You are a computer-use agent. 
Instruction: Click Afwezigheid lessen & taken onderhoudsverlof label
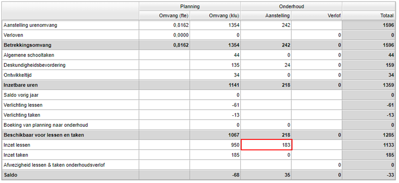click(x=54, y=165)
